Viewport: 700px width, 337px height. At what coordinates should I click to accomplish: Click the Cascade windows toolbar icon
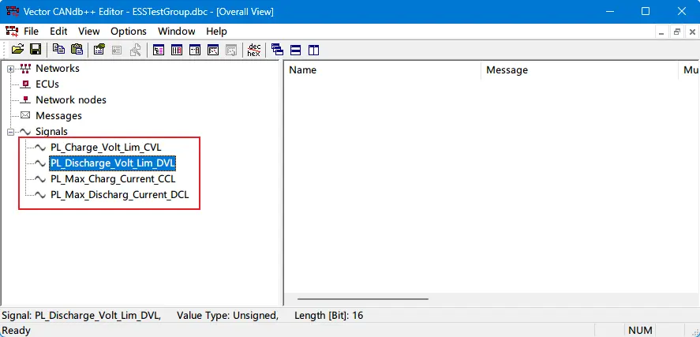[x=277, y=50]
